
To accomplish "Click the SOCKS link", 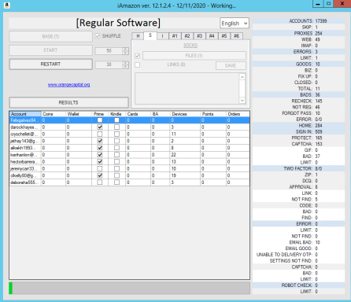I will (x=190, y=46).
